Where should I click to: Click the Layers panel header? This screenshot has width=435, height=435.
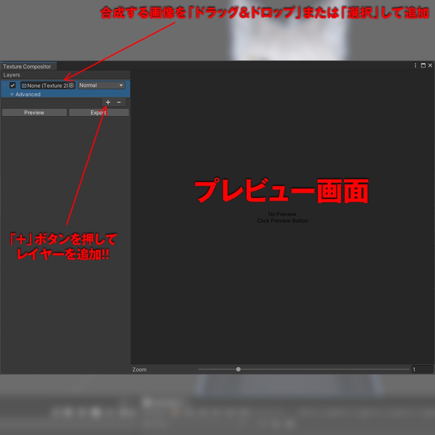(11, 75)
